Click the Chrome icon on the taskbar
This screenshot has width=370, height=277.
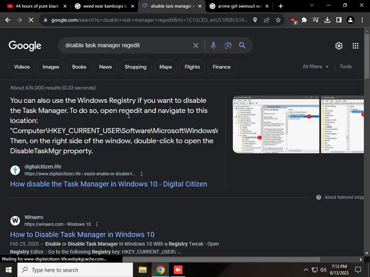tap(160, 270)
